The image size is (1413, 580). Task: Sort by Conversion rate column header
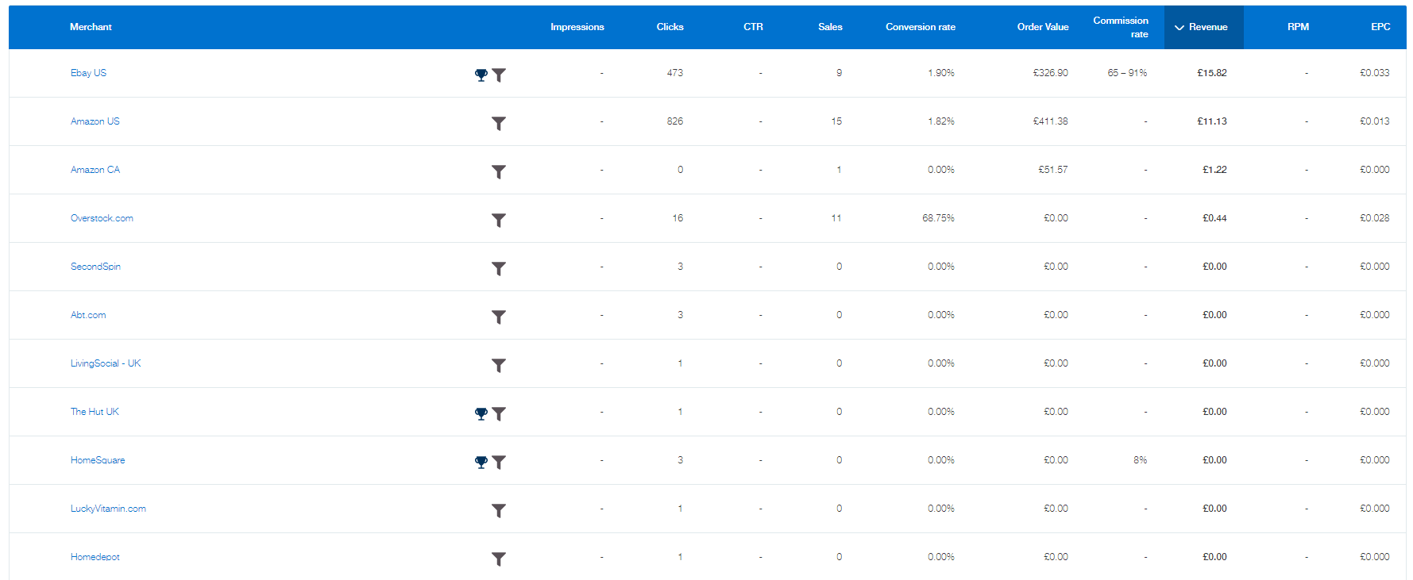(920, 27)
